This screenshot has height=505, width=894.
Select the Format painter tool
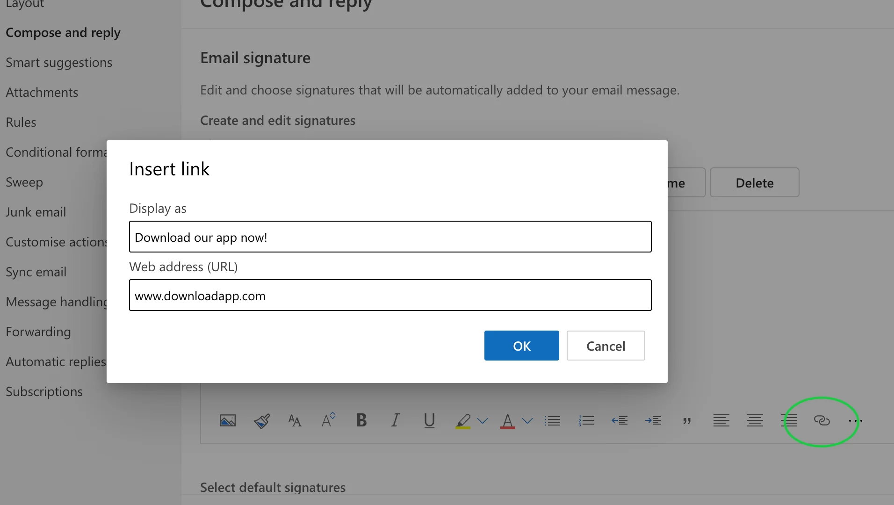262,421
